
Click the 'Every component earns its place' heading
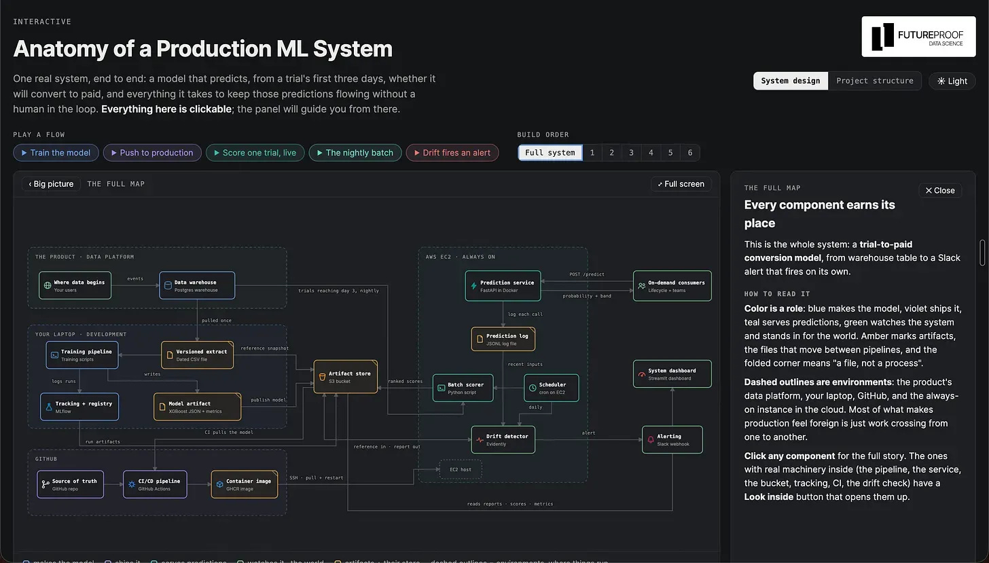pos(819,214)
